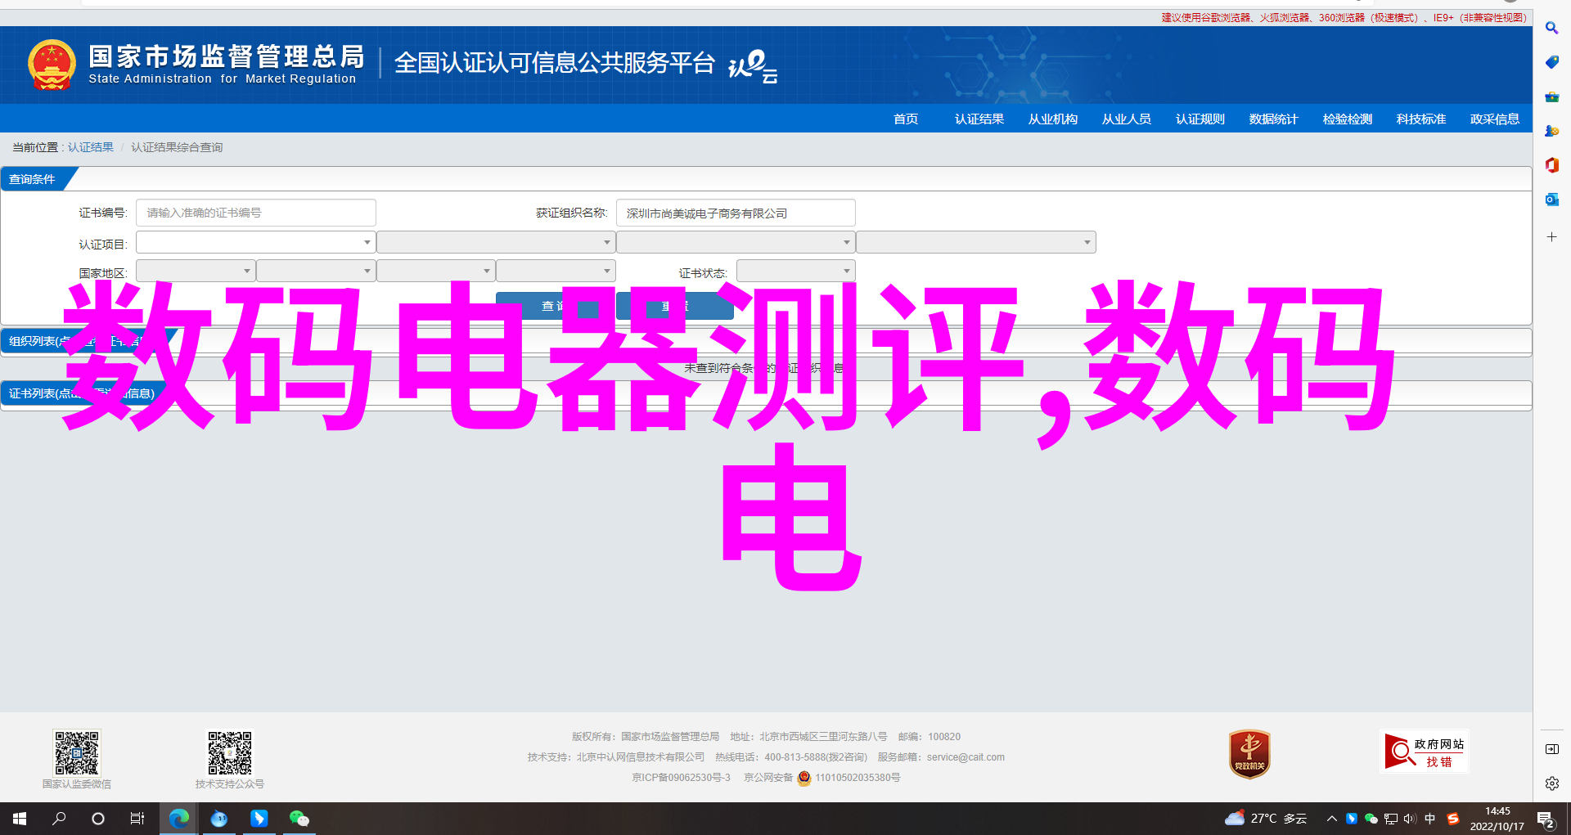The image size is (1571, 835).
Task: Open the 认证结果 navigation item
Action: click(x=979, y=119)
